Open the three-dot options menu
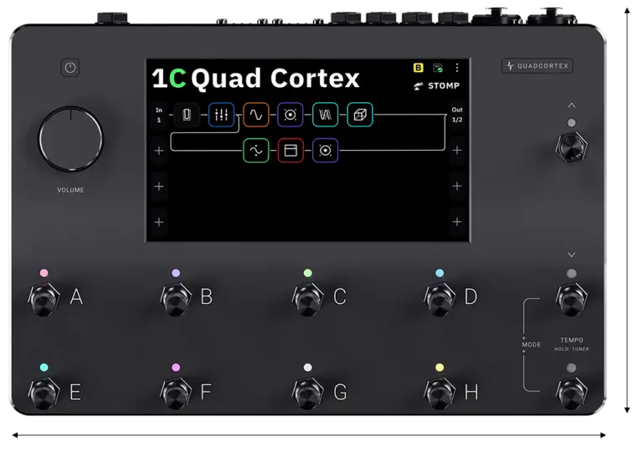Image resolution: width=643 pixels, height=453 pixels. (x=457, y=68)
